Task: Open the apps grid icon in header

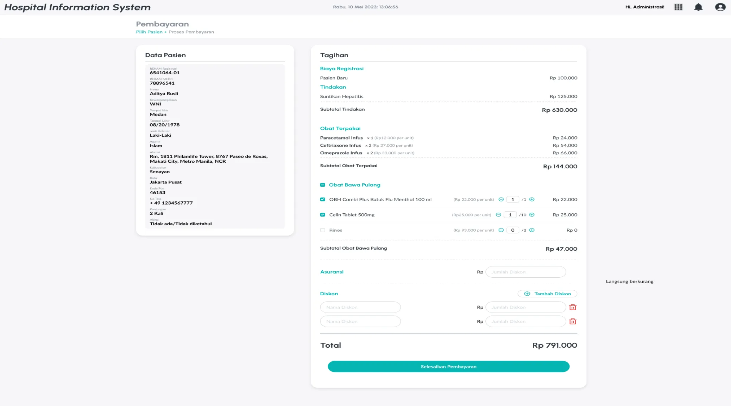Action: [678, 7]
